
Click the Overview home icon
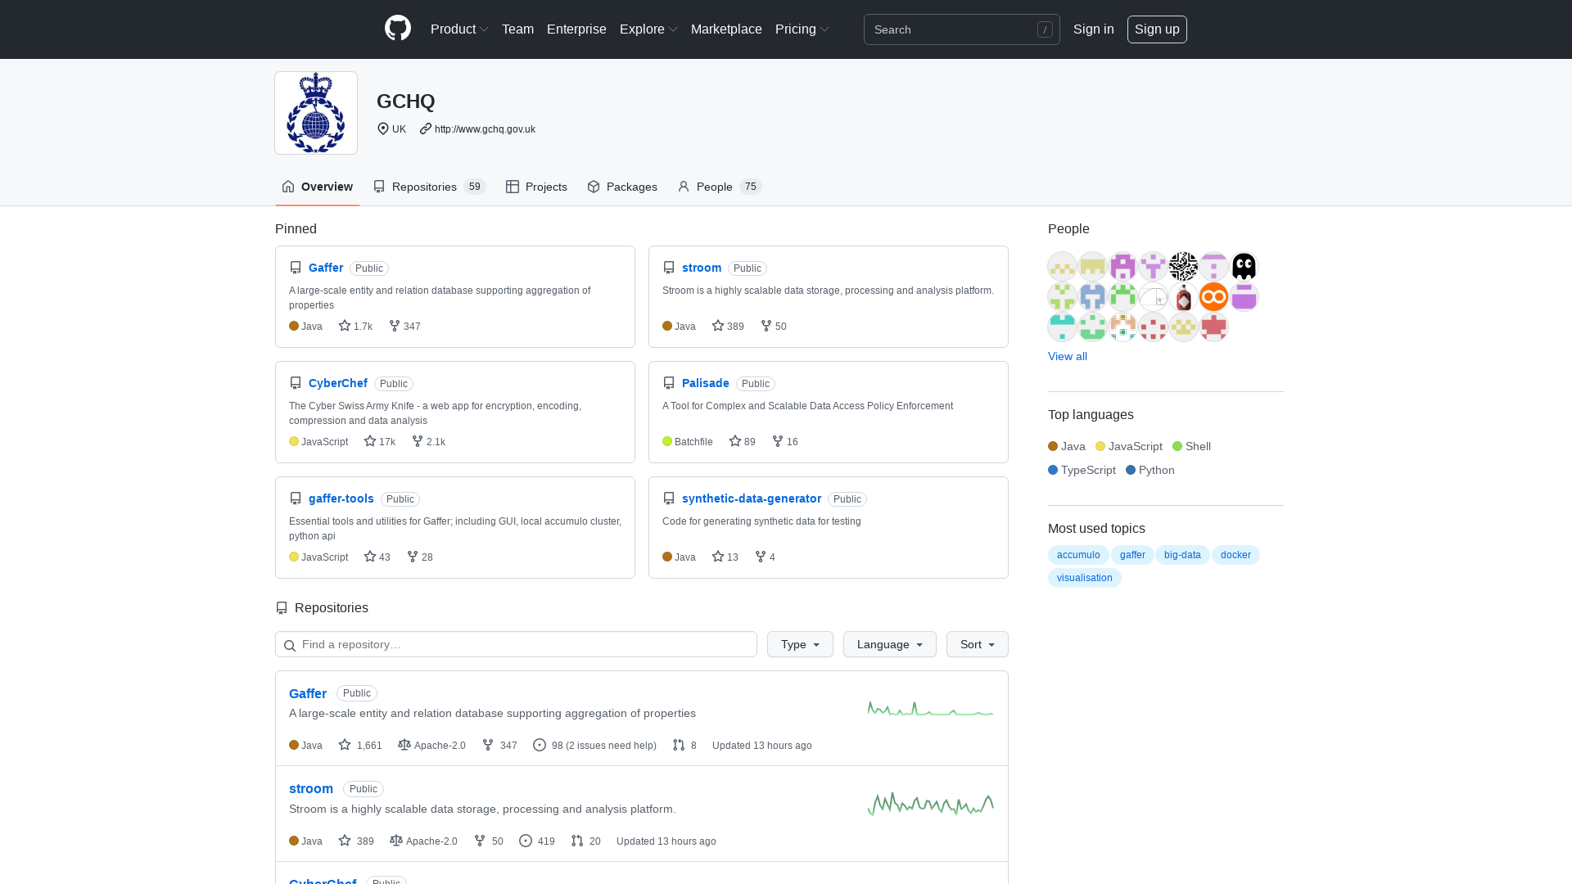coord(288,186)
